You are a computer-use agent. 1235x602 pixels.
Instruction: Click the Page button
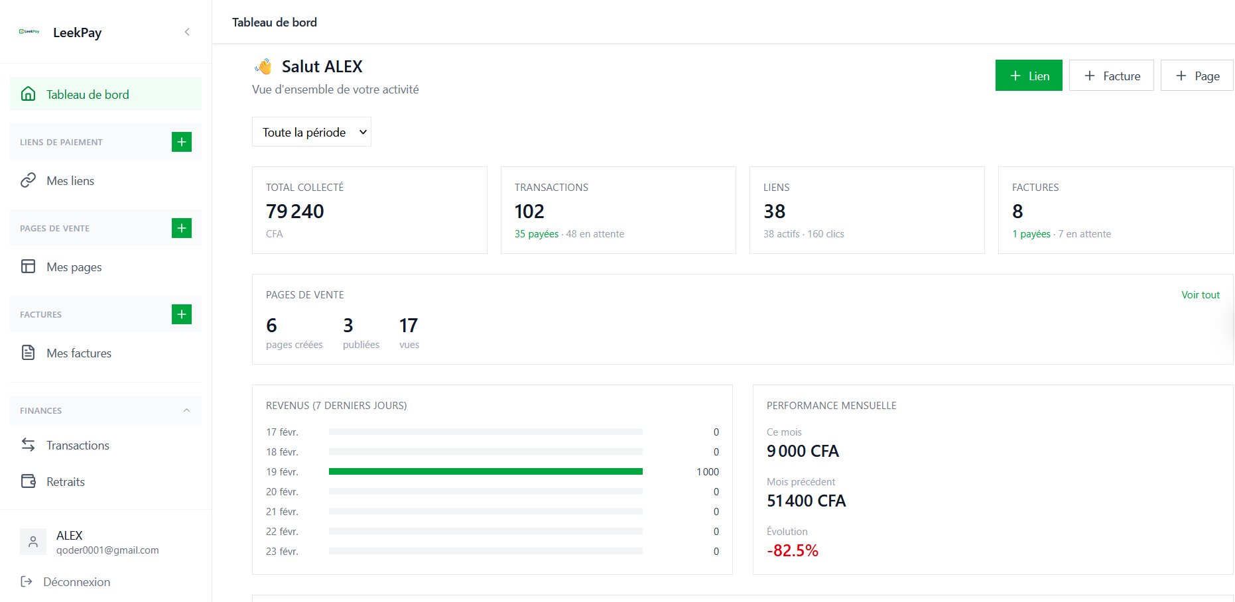1197,76
